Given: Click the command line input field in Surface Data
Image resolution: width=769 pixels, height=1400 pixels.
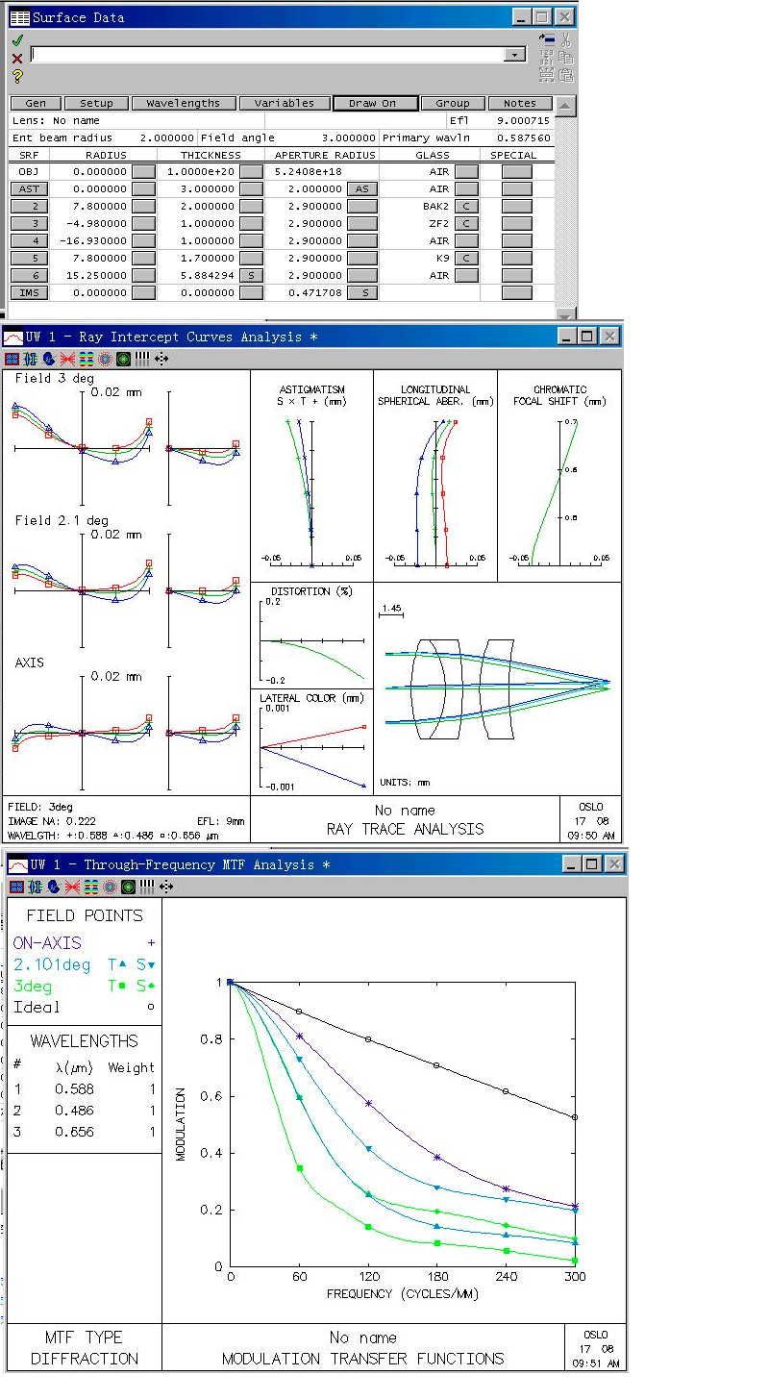Looking at the screenshot, I should coord(268,55).
